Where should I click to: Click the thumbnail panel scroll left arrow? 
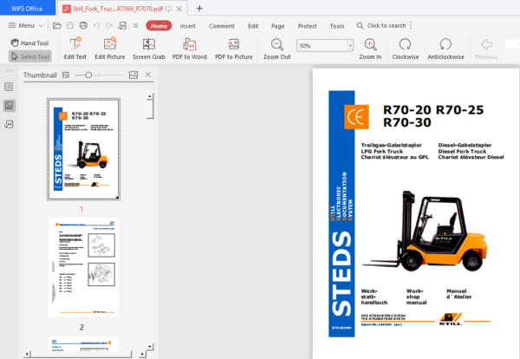(28, 355)
